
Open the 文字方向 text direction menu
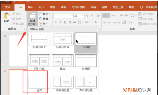(x=146, y=14)
